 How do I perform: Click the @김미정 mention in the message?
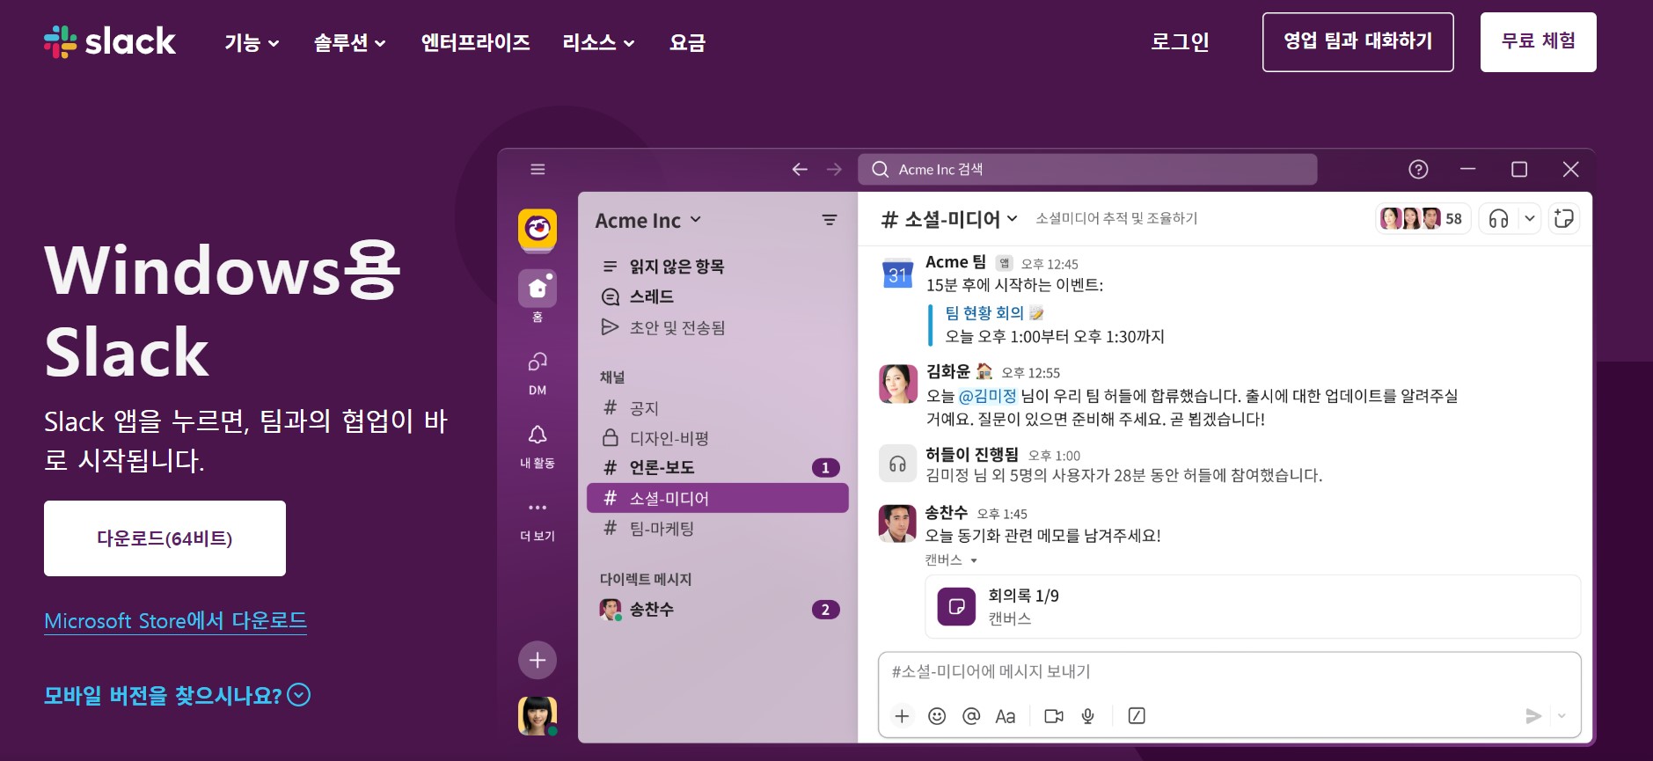click(x=987, y=396)
